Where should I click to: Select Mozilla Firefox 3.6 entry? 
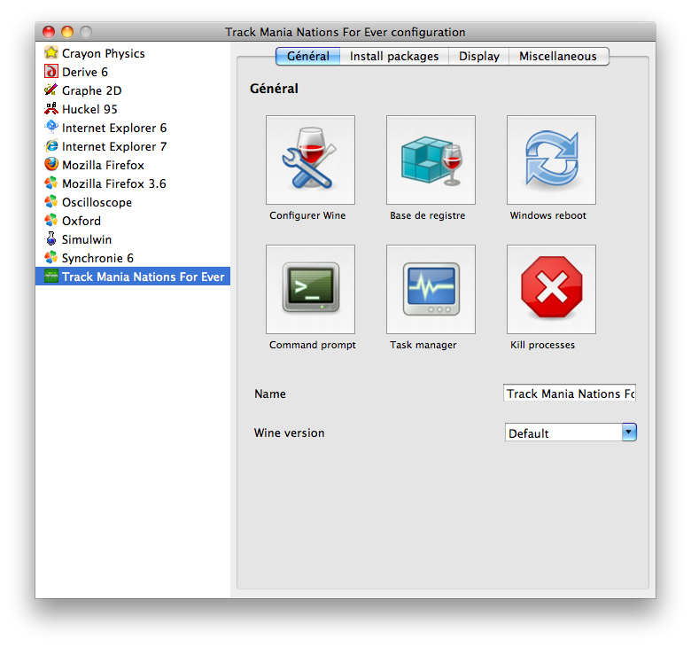click(133, 183)
